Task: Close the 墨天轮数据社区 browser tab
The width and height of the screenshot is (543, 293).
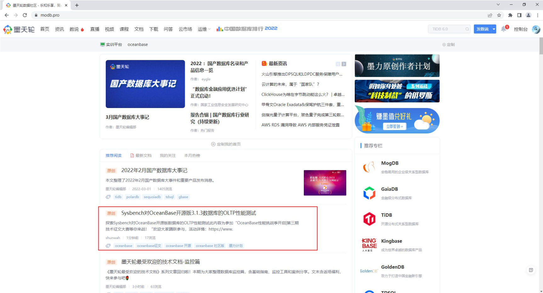Action: (66, 5)
